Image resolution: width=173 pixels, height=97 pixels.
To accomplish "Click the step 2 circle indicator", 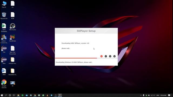I will pyautogui.click(x=106, y=56).
